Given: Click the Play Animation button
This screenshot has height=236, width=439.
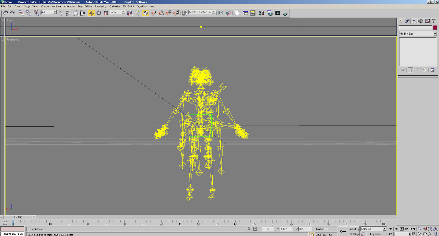Looking at the screenshot, I should tap(402, 229).
